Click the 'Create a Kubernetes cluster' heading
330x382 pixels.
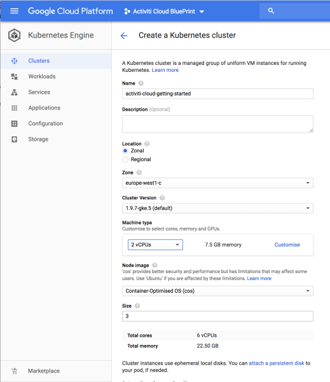coord(187,35)
